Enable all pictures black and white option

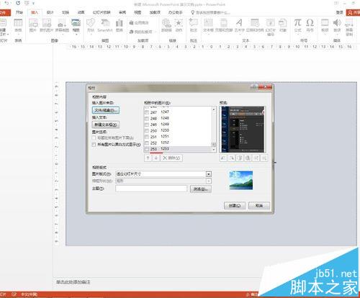(x=94, y=145)
